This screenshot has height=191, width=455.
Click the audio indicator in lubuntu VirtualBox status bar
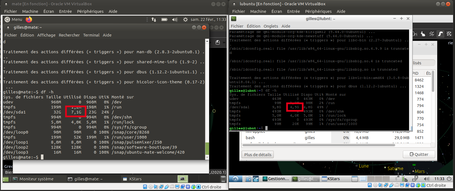380,185
